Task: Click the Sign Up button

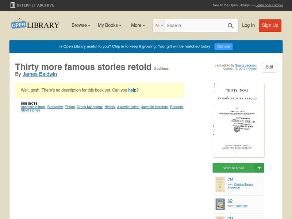Action: [270, 26]
